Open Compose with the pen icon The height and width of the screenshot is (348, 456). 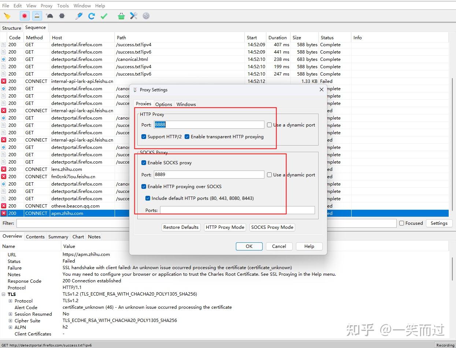tap(79, 16)
